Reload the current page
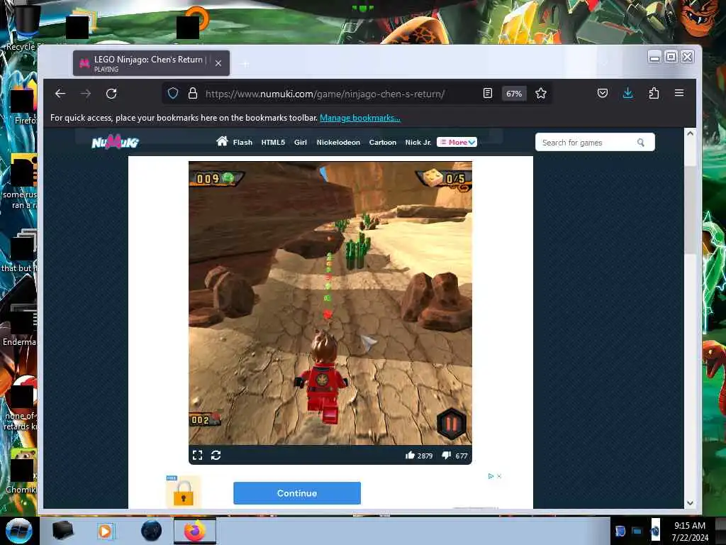 (111, 94)
